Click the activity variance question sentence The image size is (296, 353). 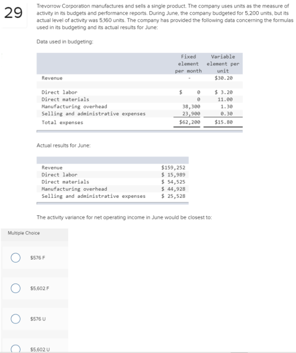124,217
